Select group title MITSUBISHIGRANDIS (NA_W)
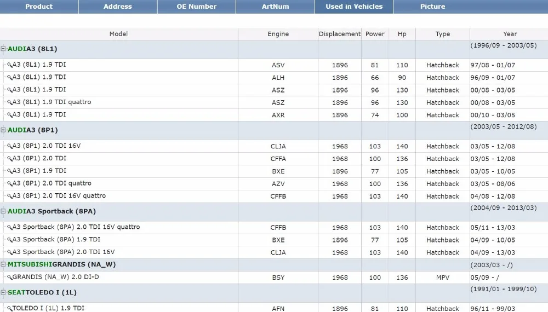Image resolution: width=548 pixels, height=312 pixels. pos(61,264)
